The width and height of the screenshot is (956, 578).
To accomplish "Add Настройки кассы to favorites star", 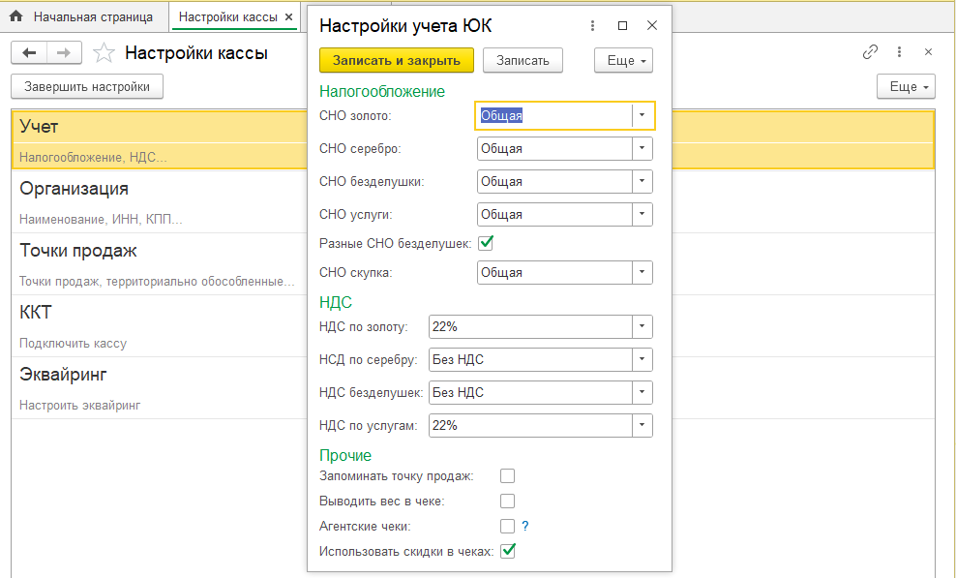I will (x=105, y=53).
